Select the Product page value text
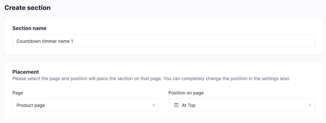The width and height of the screenshot is (326, 123). [x=31, y=105]
